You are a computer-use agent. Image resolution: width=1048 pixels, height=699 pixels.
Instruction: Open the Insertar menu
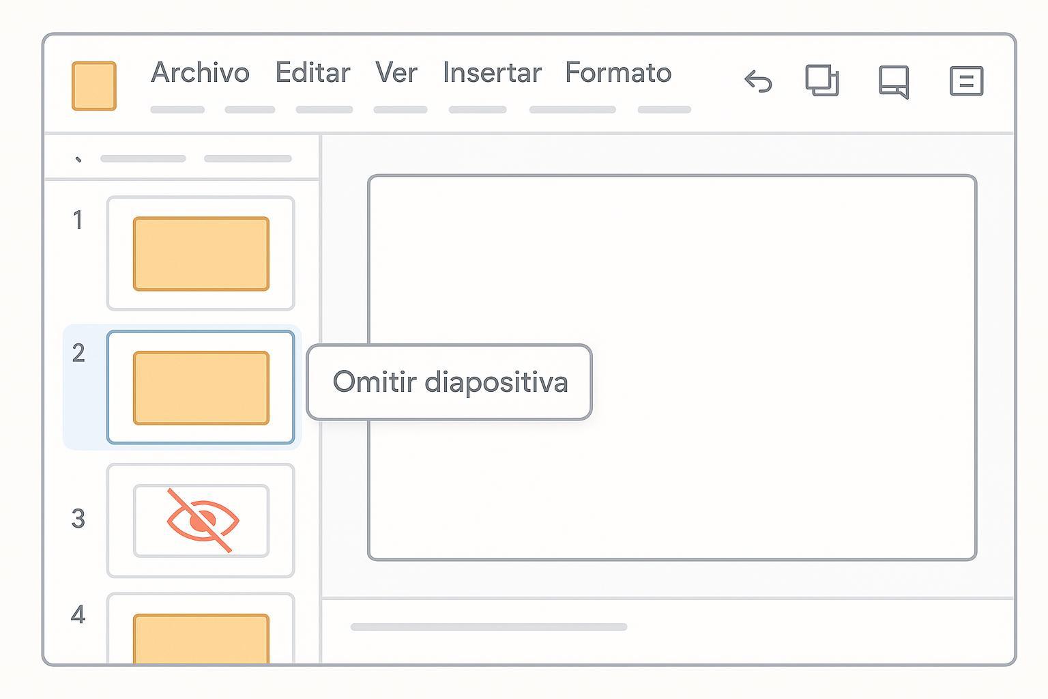[x=492, y=73]
